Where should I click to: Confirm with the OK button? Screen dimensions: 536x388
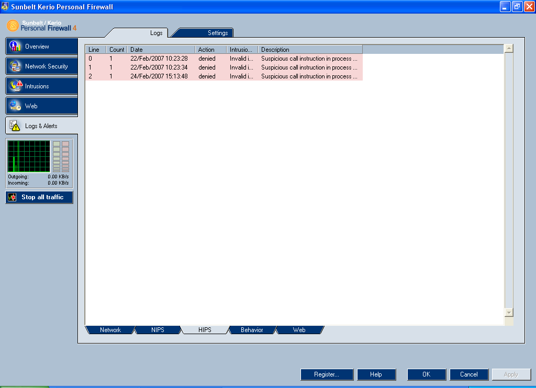pos(426,374)
